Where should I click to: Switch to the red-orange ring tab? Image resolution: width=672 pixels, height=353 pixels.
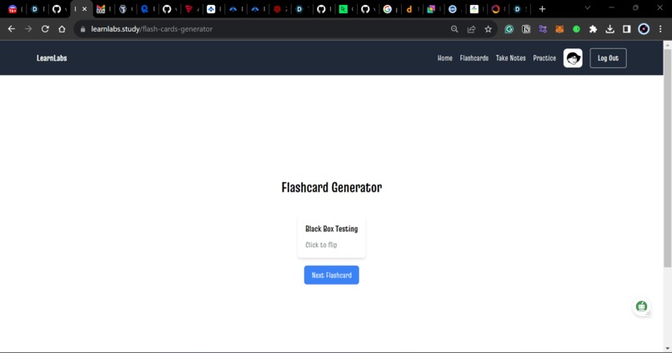pos(496,9)
